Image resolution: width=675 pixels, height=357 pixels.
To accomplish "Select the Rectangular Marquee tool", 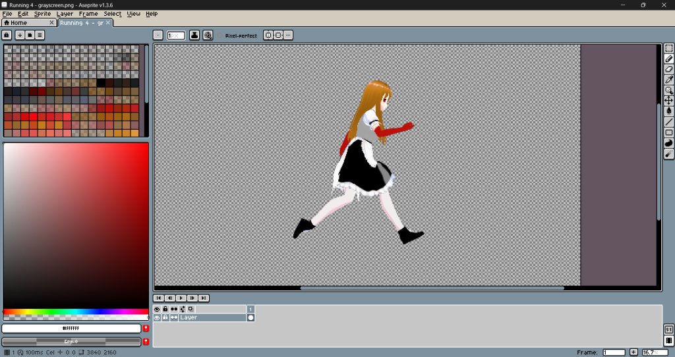I will coord(668,48).
